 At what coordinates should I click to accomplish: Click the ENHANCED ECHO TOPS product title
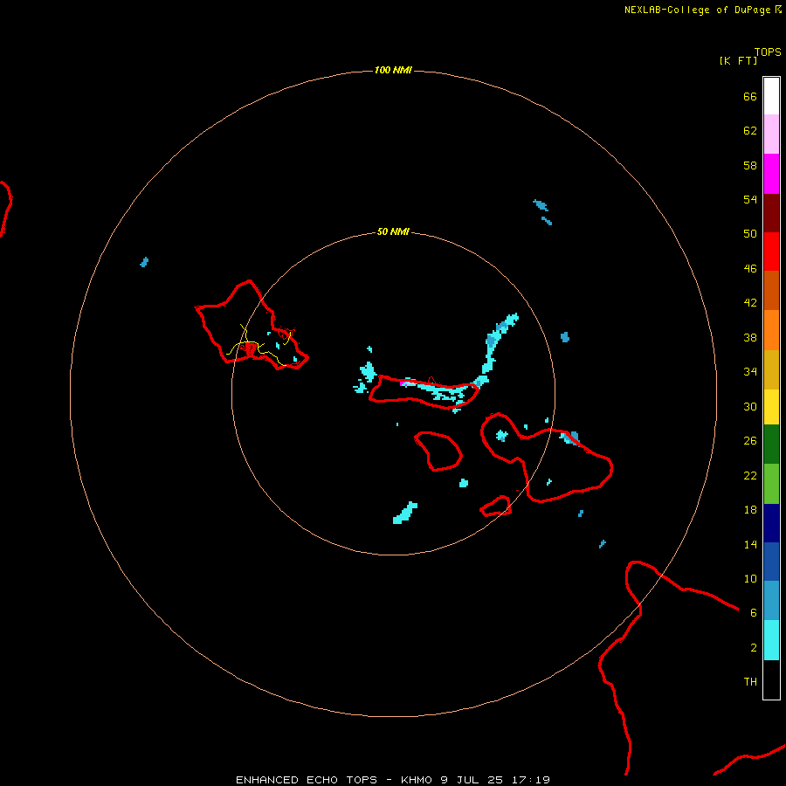click(307, 780)
